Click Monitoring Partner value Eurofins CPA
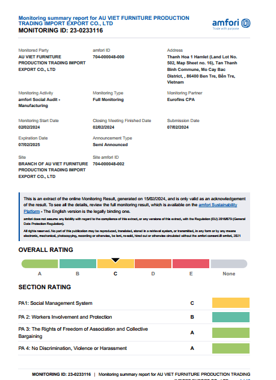The image size is (276, 380). (181, 100)
